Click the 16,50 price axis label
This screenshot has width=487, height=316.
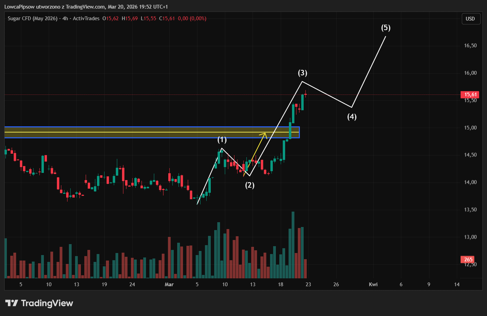[470, 45]
